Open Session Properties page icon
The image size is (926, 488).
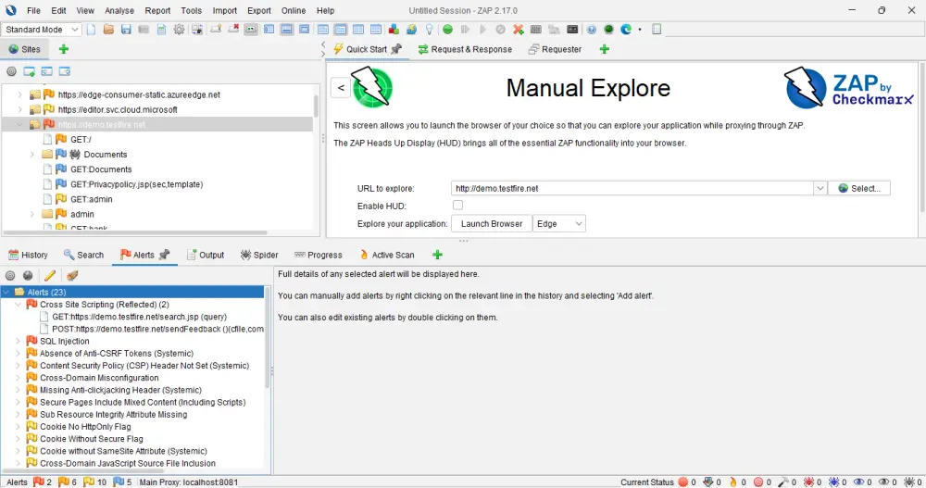pos(161,30)
